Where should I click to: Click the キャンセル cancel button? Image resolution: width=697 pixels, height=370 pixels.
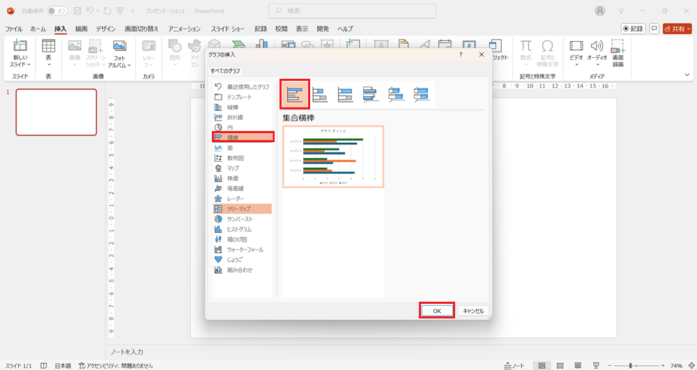click(473, 311)
